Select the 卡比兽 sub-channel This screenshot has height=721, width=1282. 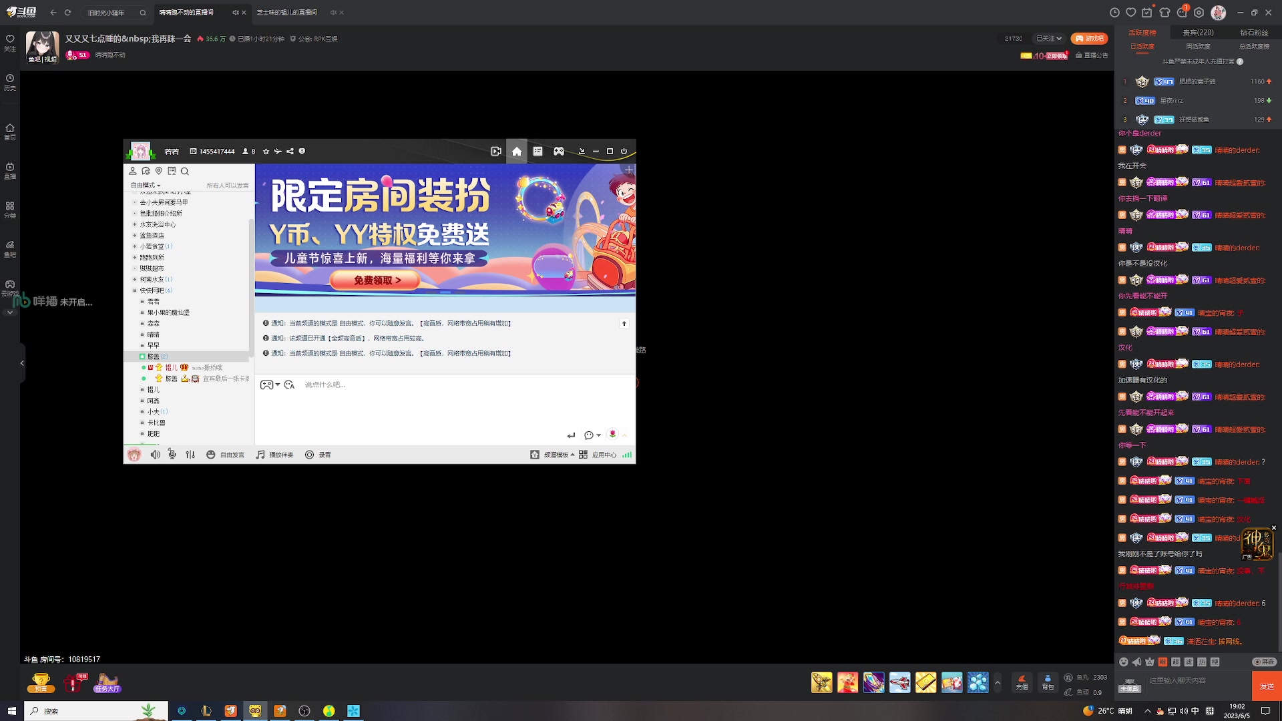coord(156,423)
